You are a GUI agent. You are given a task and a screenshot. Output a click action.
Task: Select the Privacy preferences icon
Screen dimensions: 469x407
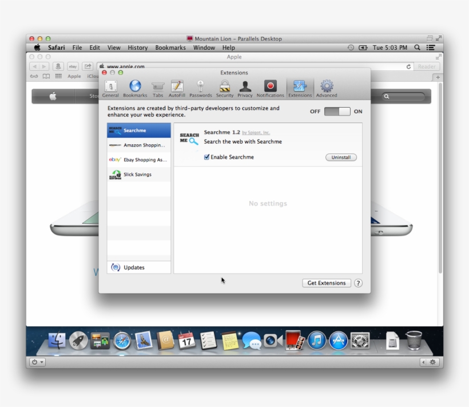click(245, 88)
